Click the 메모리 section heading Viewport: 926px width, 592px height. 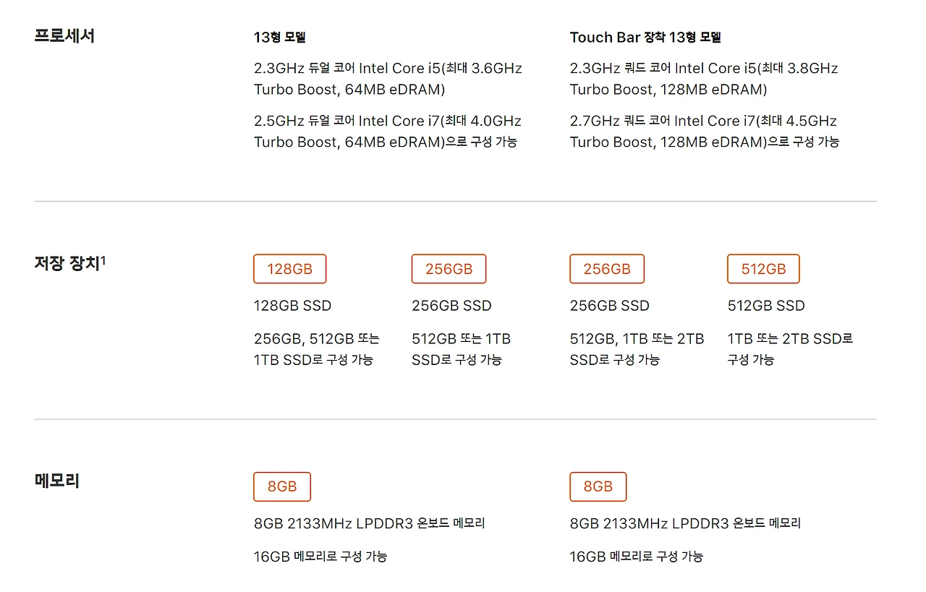coord(56,481)
